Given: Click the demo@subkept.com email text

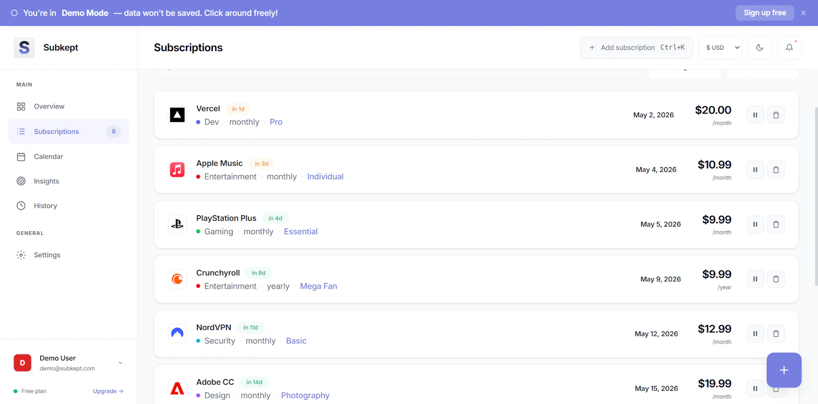Looking at the screenshot, I should 67,369.
